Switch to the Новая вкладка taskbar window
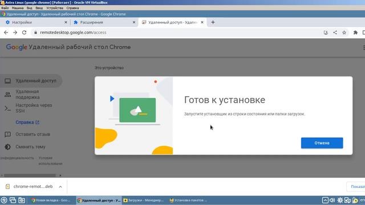Screen dimensions: 365x205 point(53,200)
